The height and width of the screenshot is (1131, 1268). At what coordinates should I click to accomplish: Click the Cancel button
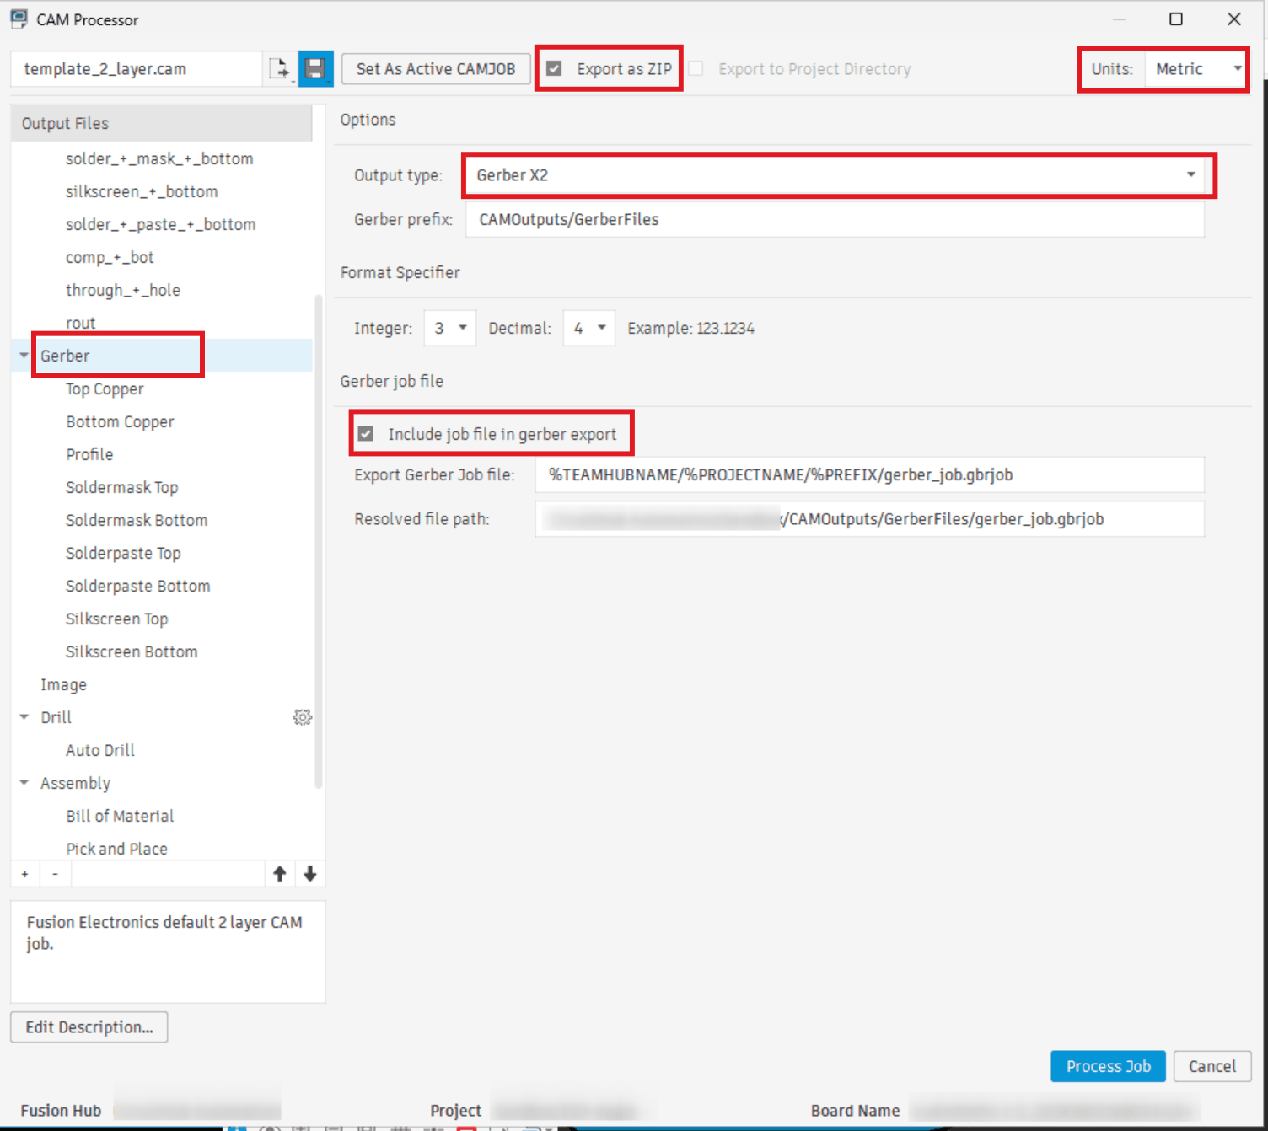pyautogui.click(x=1212, y=1066)
